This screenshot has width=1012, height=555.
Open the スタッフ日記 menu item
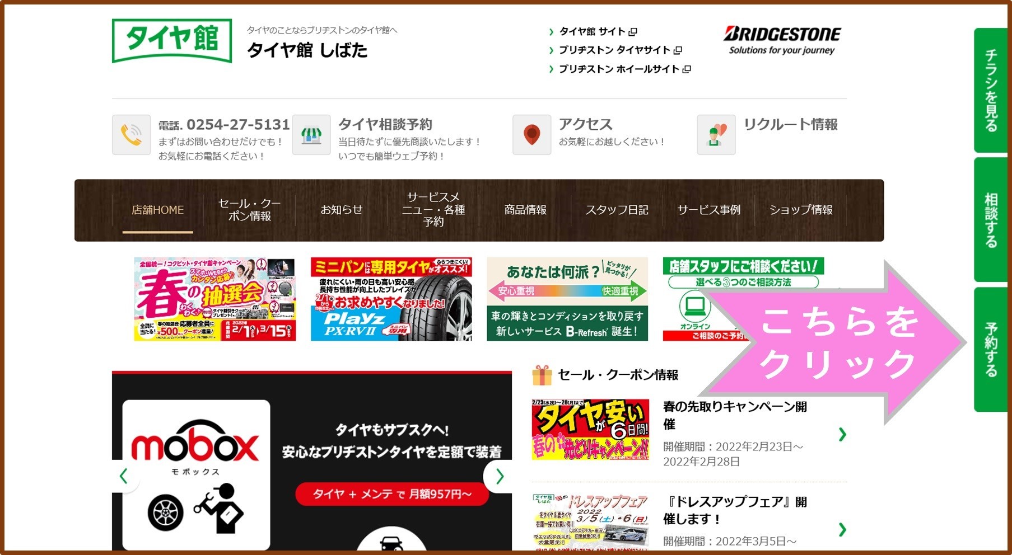(617, 210)
